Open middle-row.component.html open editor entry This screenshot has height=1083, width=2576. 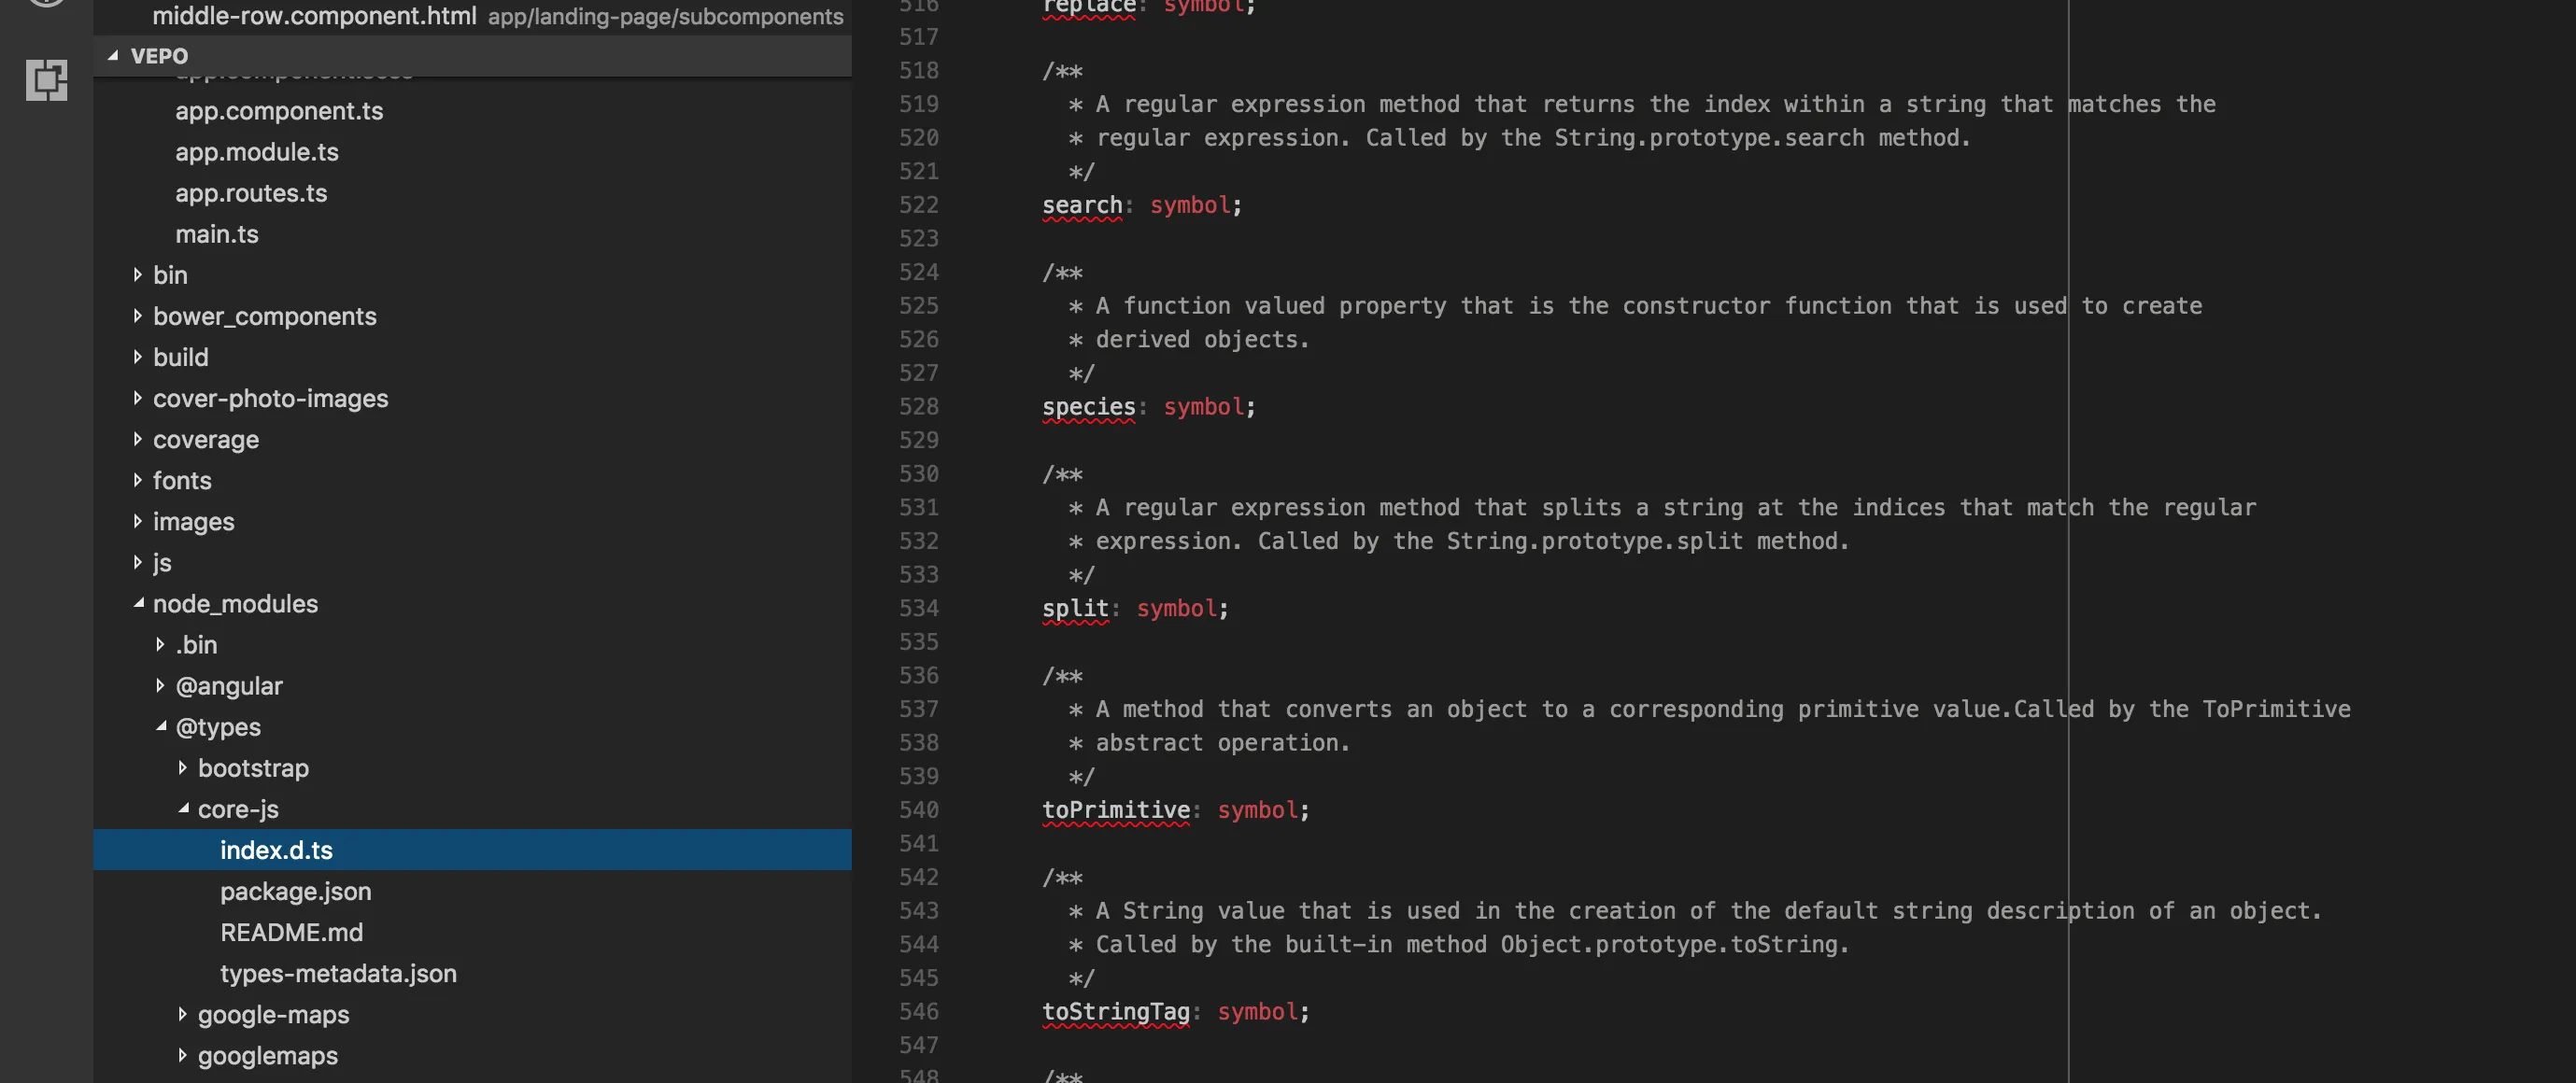[x=314, y=16]
